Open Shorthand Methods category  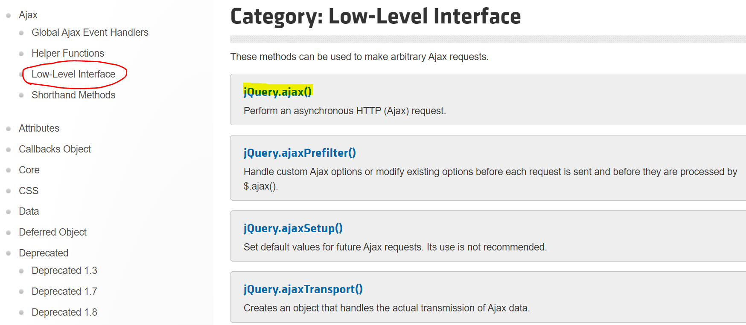pos(73,95)
